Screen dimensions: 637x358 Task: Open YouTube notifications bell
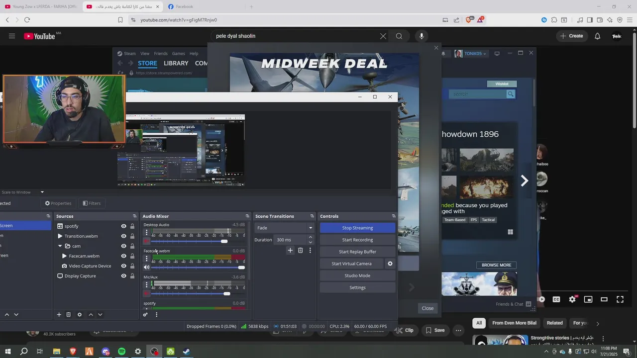[598, 36]
